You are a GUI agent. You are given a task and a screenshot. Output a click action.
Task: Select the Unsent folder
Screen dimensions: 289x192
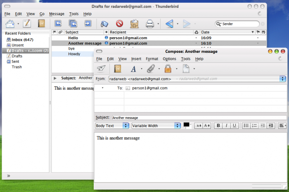tap(17, 45)
